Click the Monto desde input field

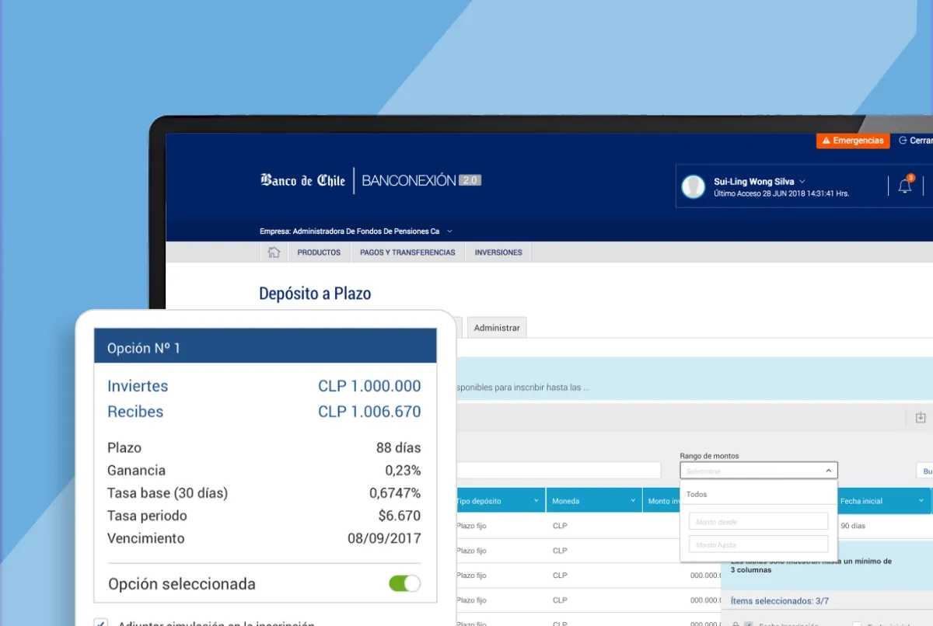pyautogui.click(x=758, y=521)
